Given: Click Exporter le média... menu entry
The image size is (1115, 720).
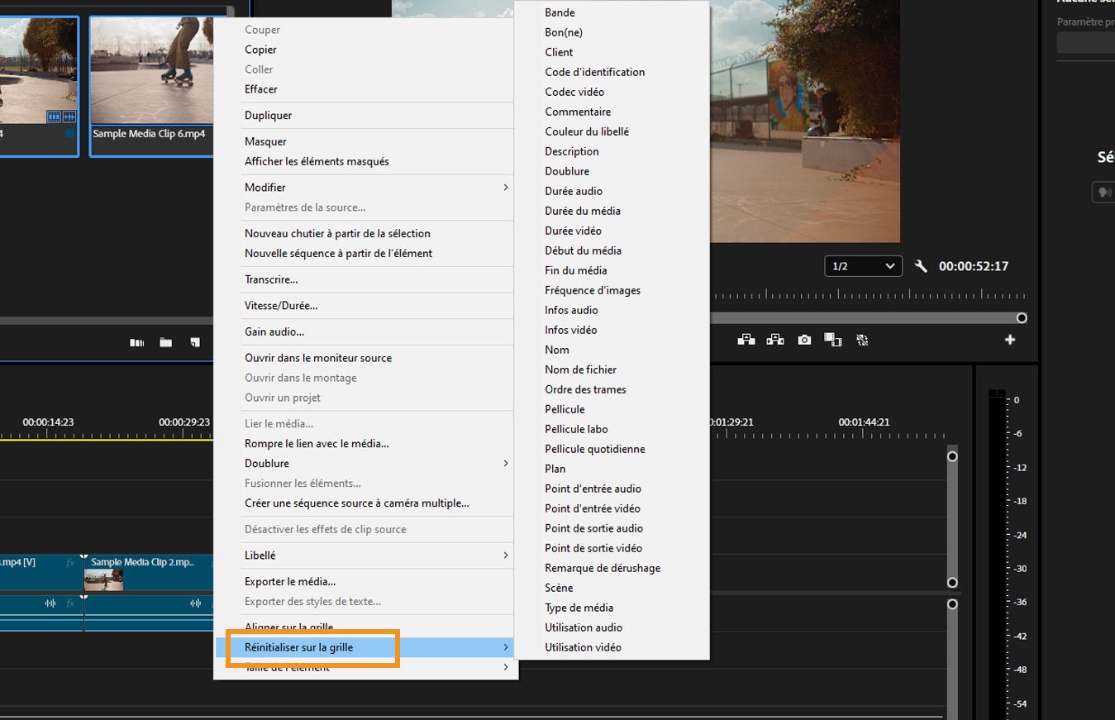Looking at the screenshot, I should click(290, 582).
